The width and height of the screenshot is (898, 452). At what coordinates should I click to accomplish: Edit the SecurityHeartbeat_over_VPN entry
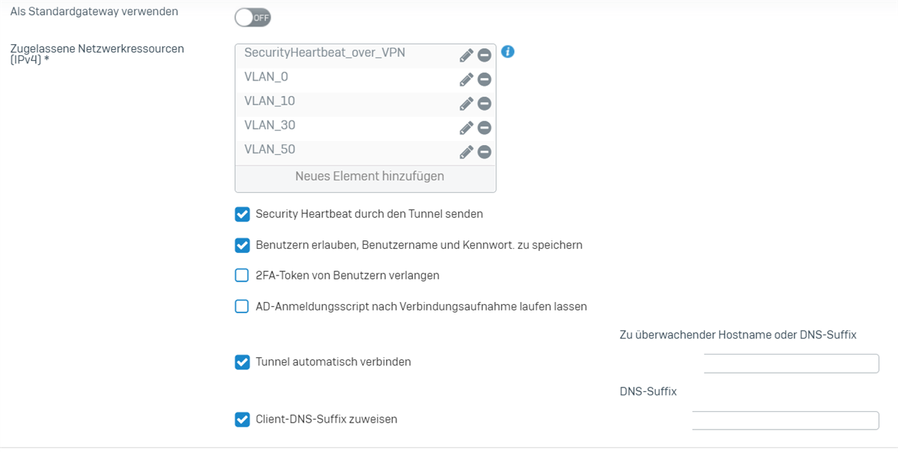467,55
